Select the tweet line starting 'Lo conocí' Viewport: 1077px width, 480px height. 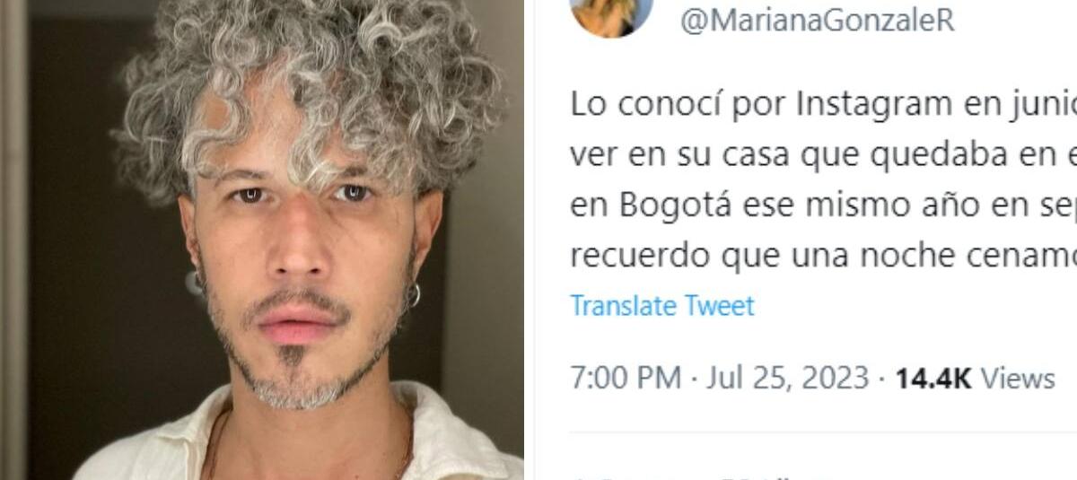pos(823,105)
